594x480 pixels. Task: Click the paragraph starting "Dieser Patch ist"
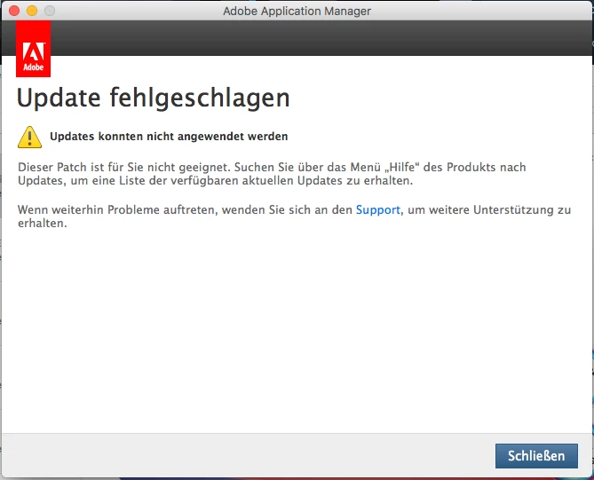pos(272,174)
